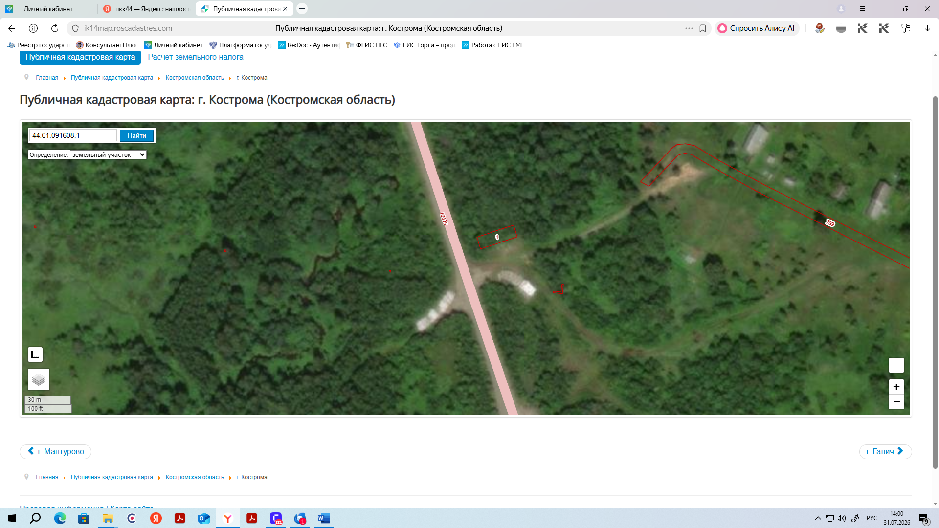The height and width of the screenshot is (528, 939).
Task: Click Костромская область in top breadcrumb
Action: point(195,78)
